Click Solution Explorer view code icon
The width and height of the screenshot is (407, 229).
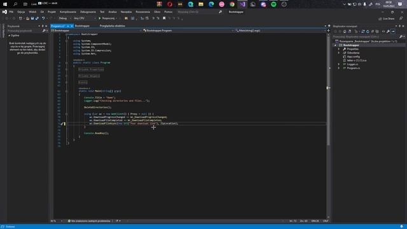pos(383,31)
